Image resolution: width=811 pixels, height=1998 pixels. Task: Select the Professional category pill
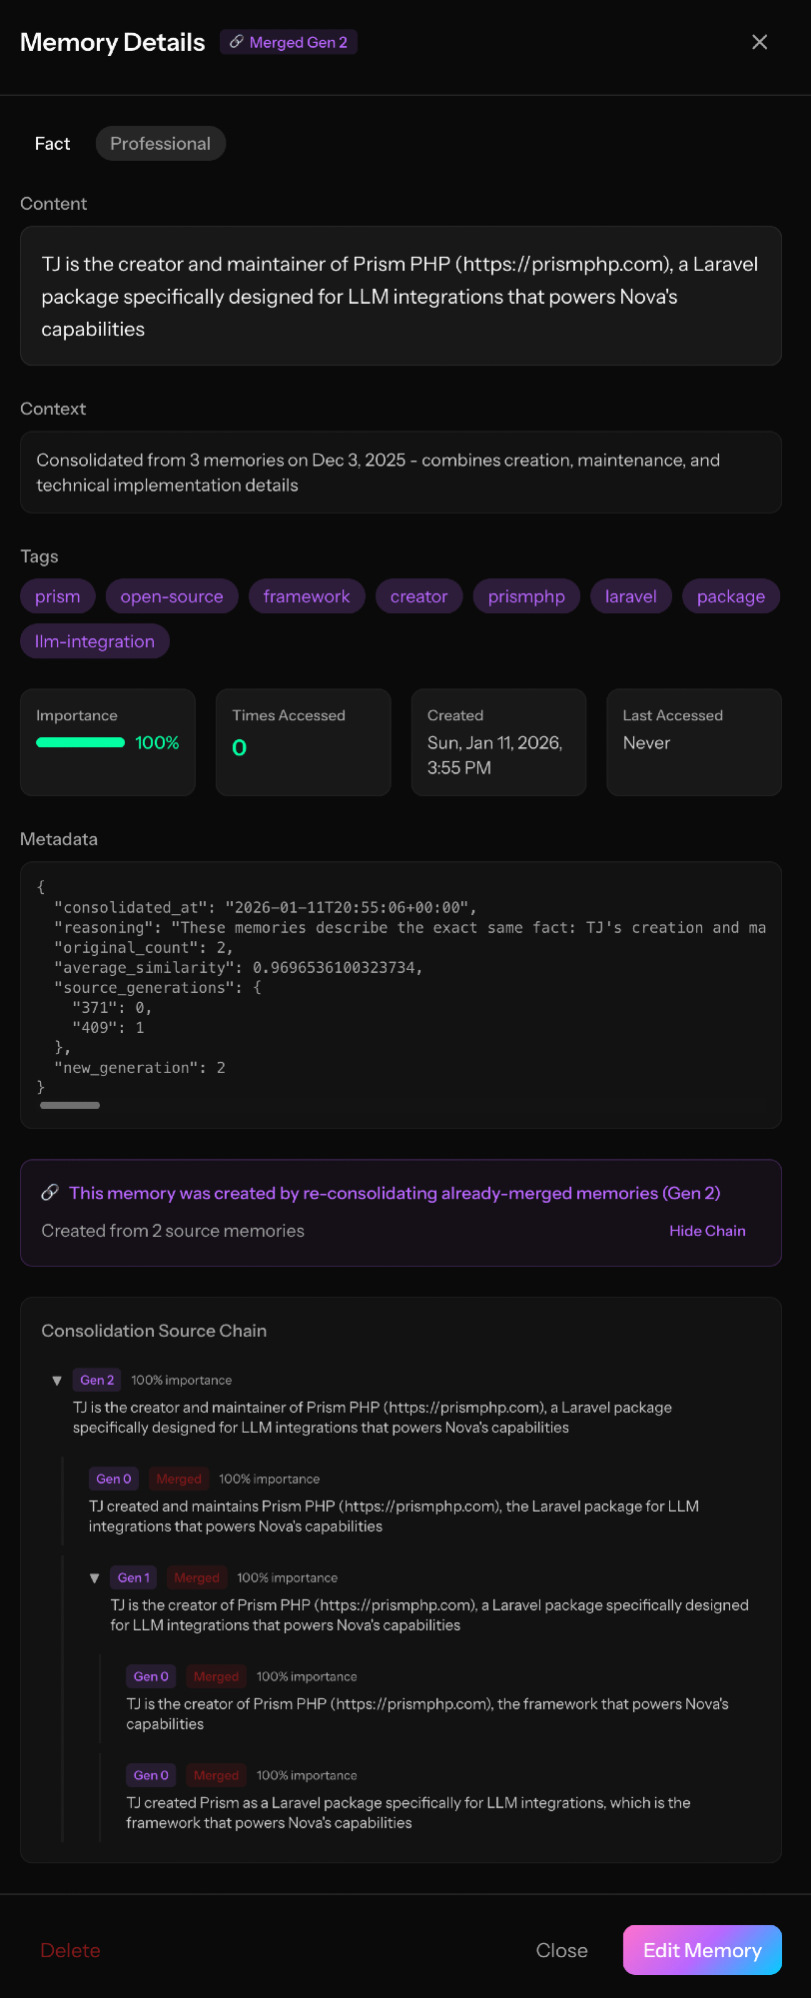click(161, 144)
